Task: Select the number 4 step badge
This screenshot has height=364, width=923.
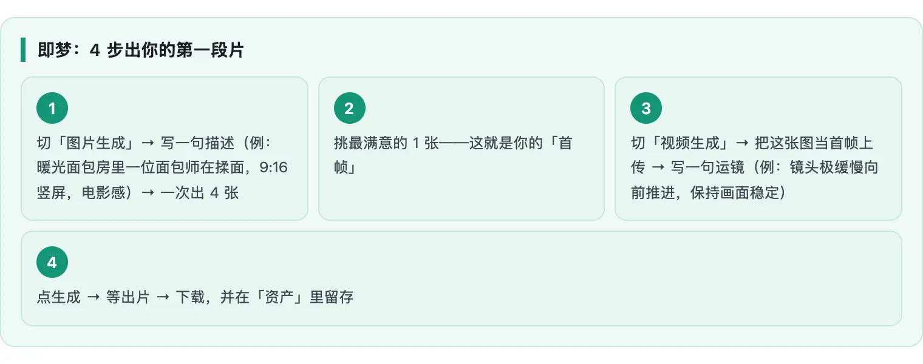Action: click(x=52, y=263)
